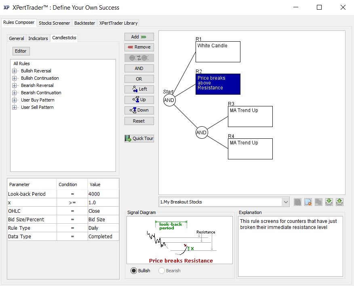
Task: Click the AND/OR swap icon button
Action: tap(139, 58)
